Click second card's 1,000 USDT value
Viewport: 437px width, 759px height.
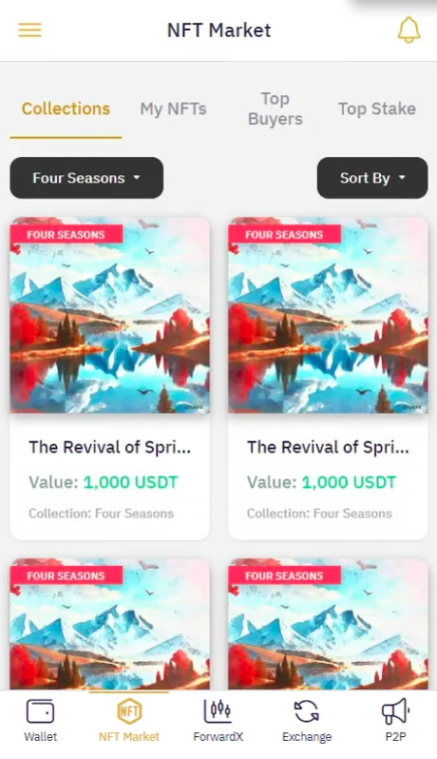click(x=349, y=482)
